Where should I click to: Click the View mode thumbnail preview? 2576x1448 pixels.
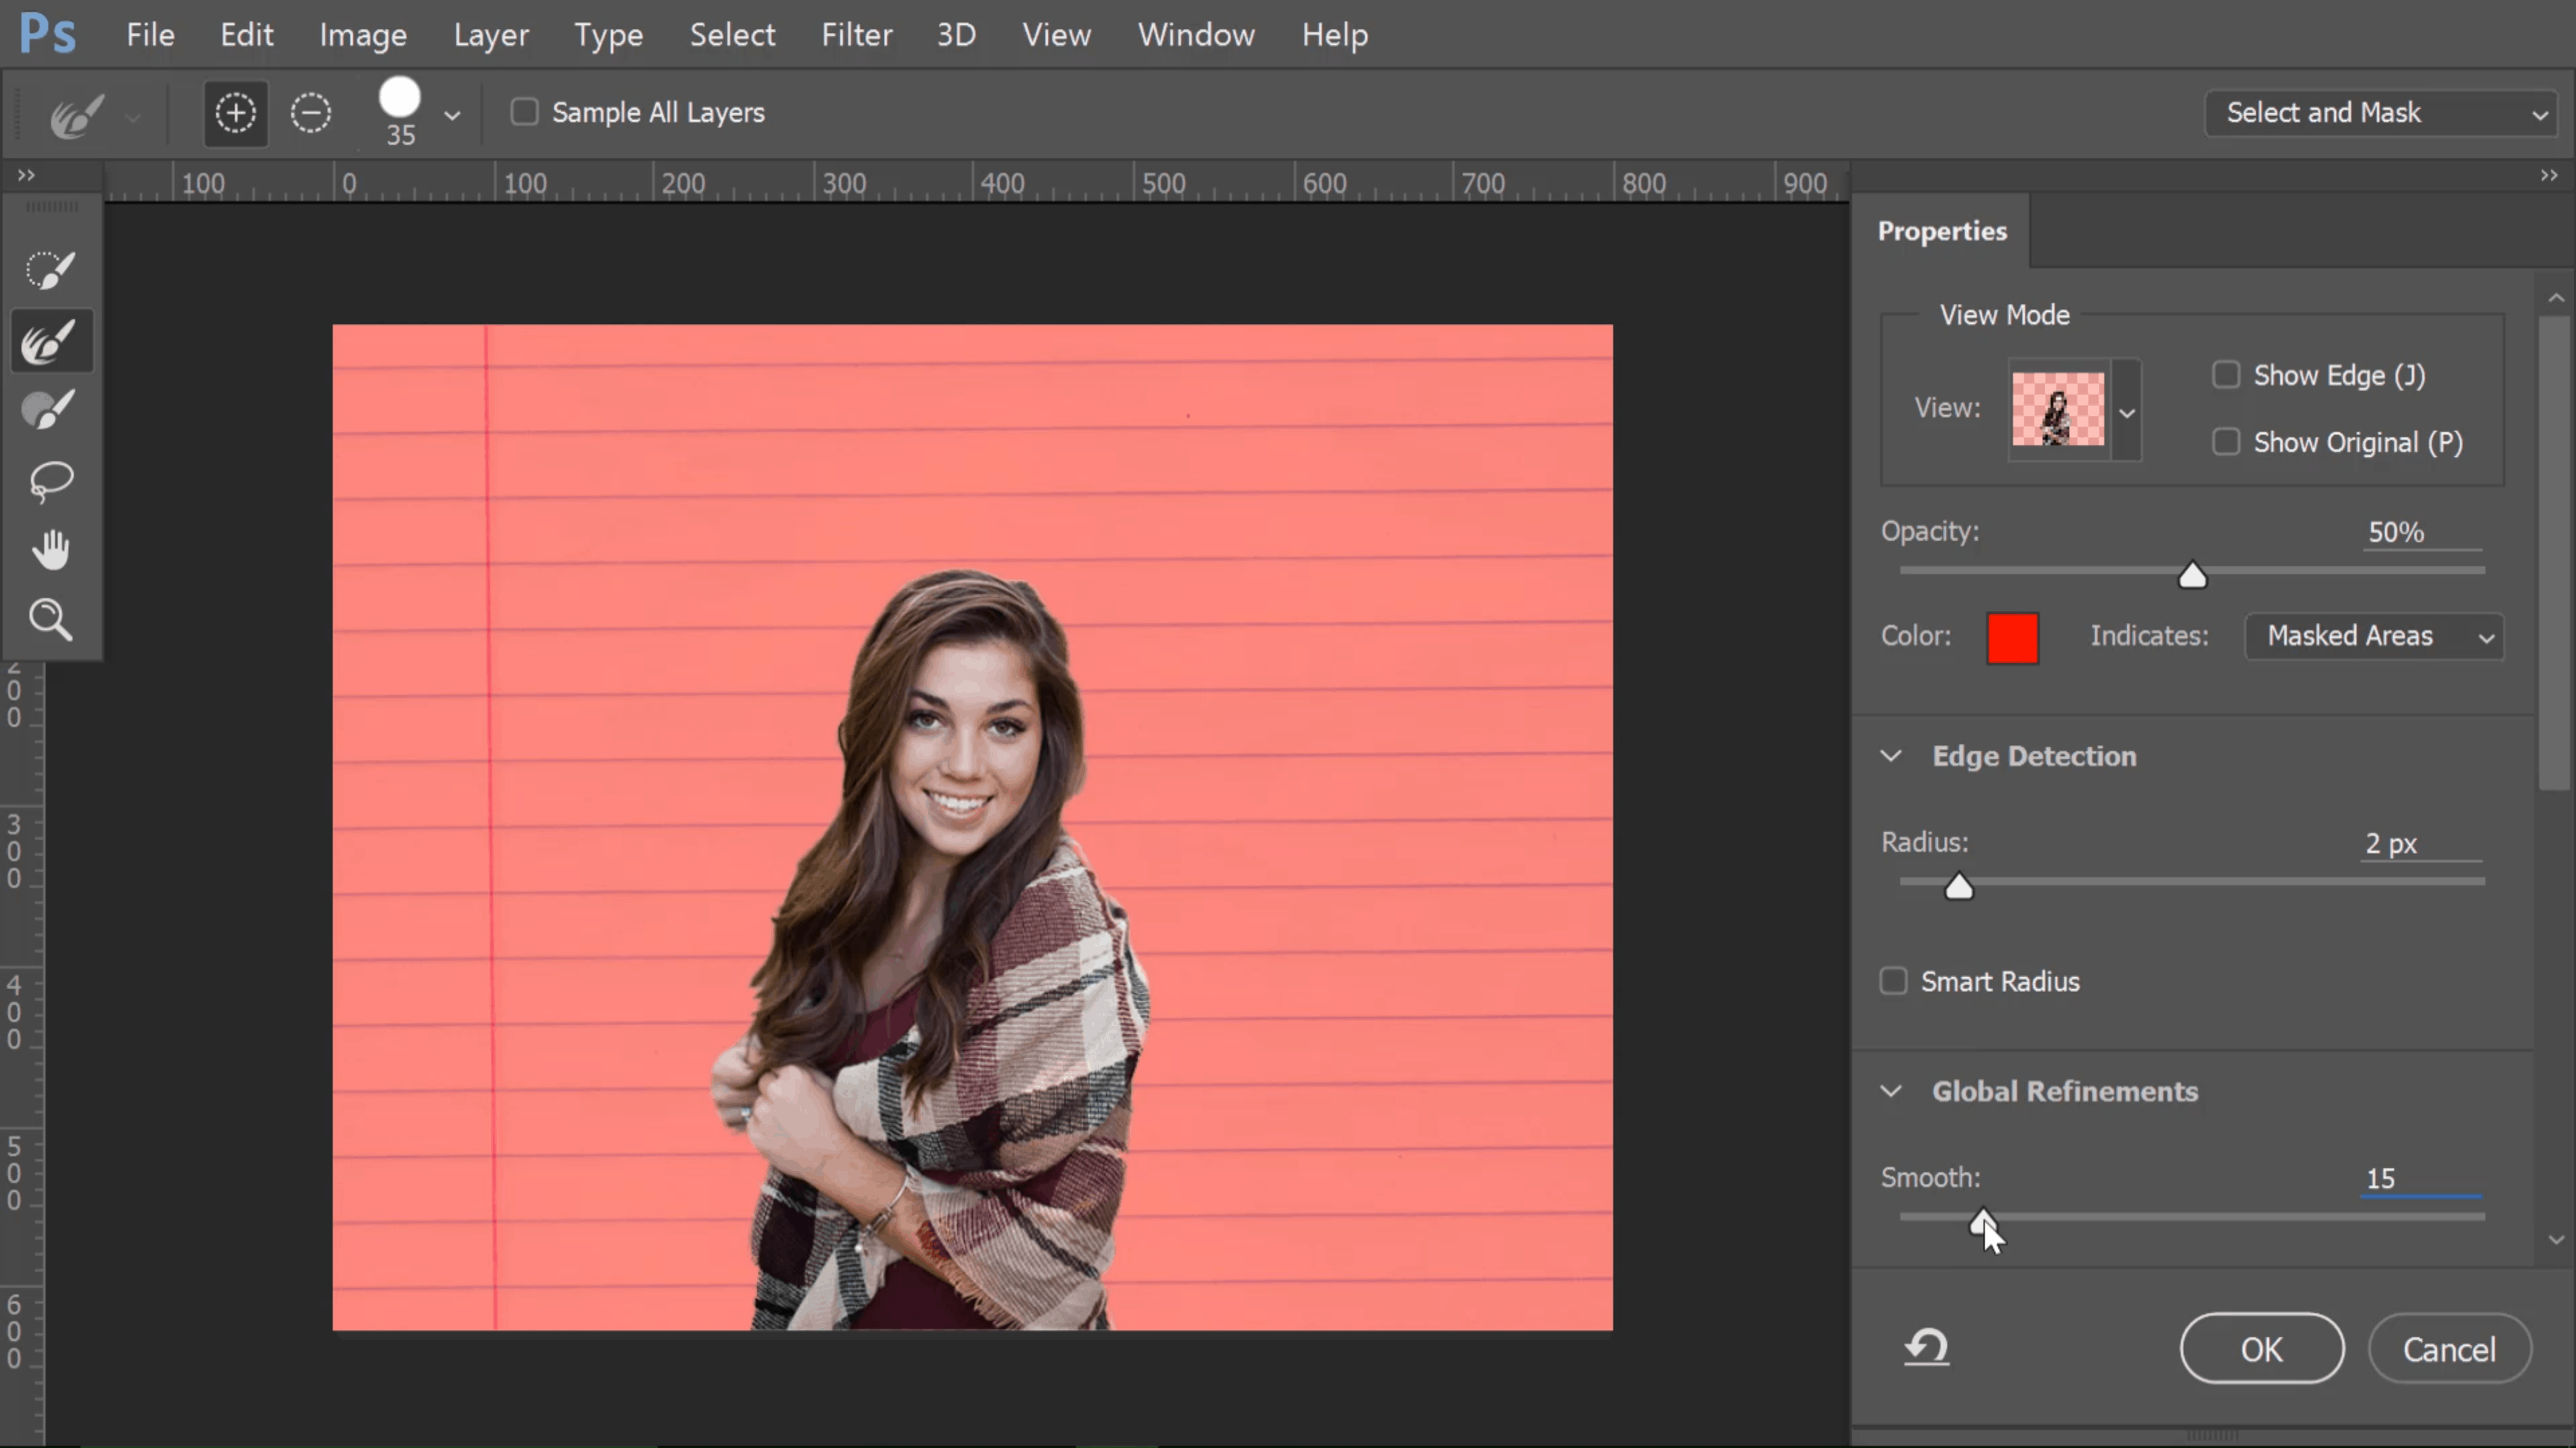click(x=2058, y=410)
